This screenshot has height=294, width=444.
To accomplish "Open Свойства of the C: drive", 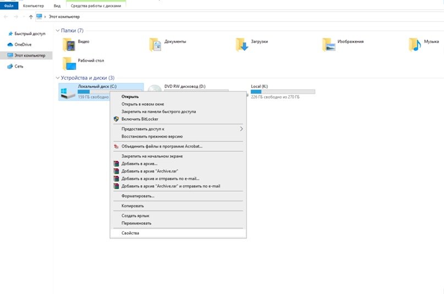I will click(178, 233).
